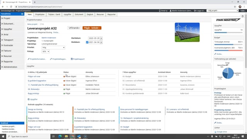Switch to the Dagbok tab
Viewport: 247px width, 139px height.
coord(90,15)
